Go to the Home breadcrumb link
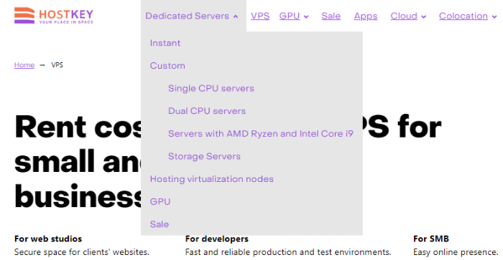 click(x=24, y=65)
